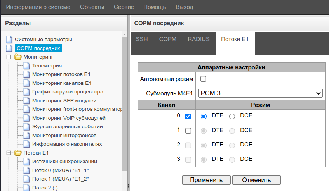Click the document icon next to Телеметрия
This screenshot has height=191, width=329.
(26, 66)
